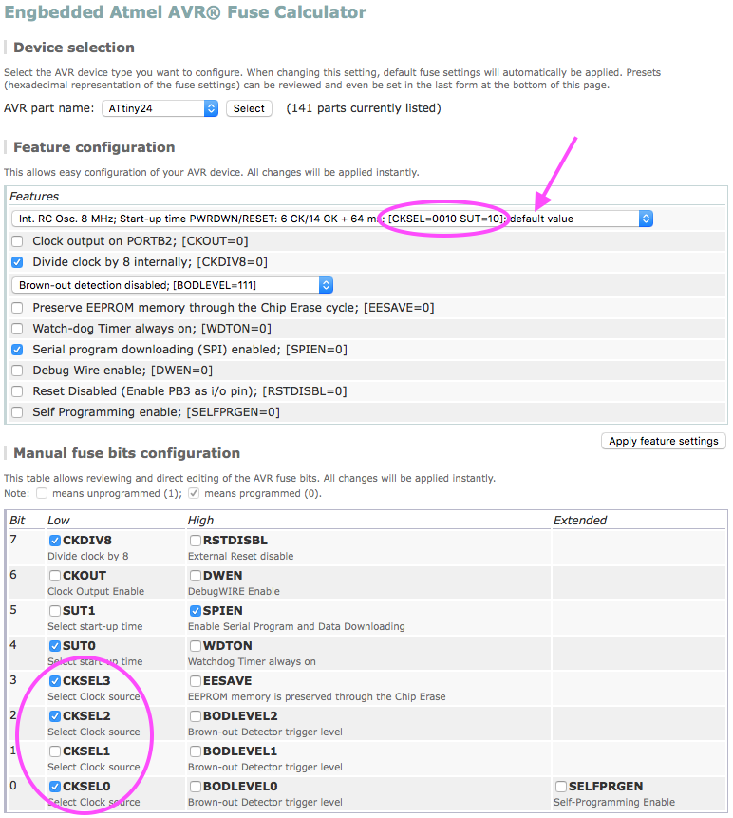Click 'Clock Output Enable' description
733x818 pixels.
coord(96,591)
